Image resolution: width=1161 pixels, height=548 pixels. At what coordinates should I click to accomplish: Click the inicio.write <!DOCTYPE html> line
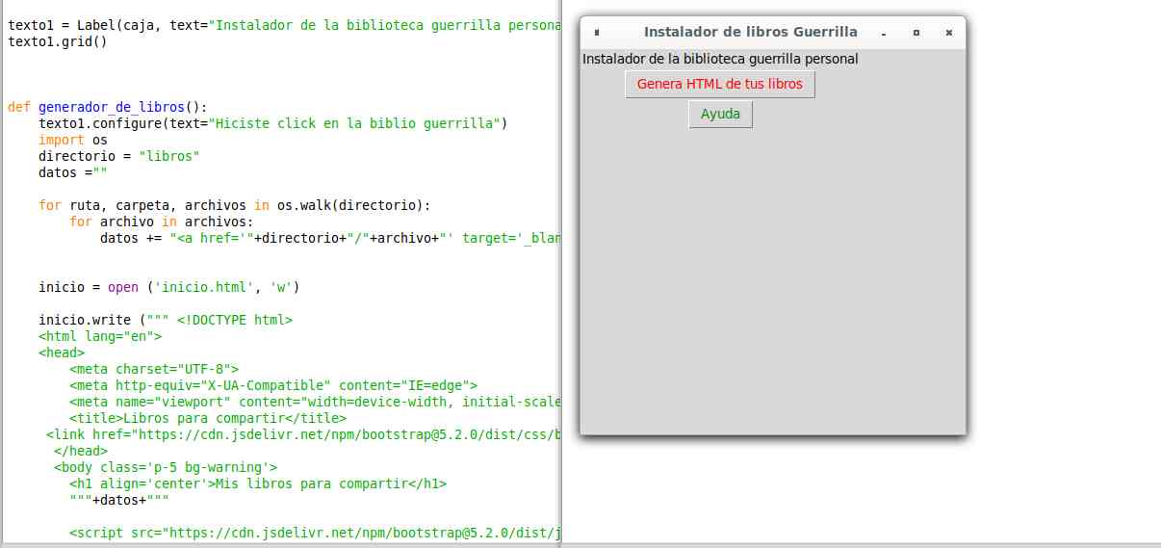166,320
